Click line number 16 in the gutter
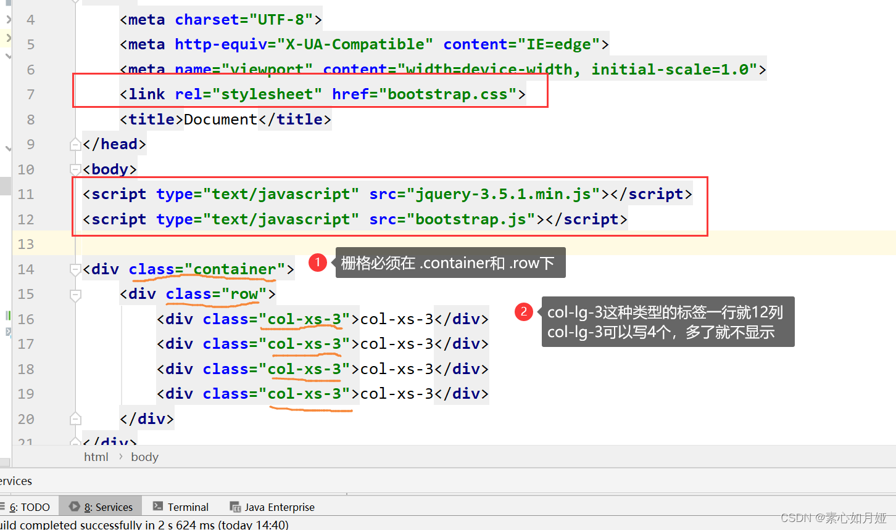 point(26,319)
